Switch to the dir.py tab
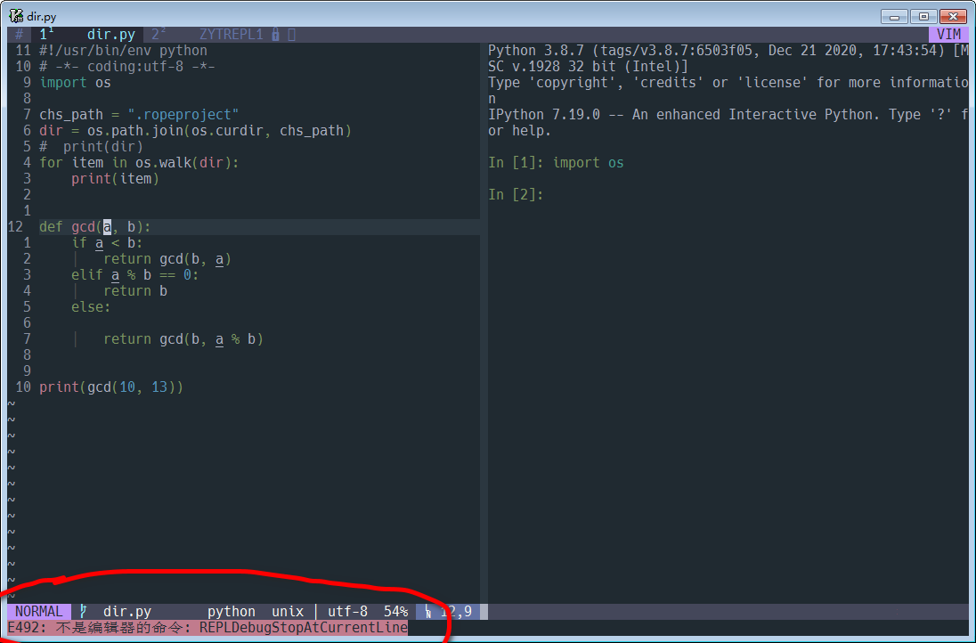Screen dimensions: 976x643 point(109,33)
